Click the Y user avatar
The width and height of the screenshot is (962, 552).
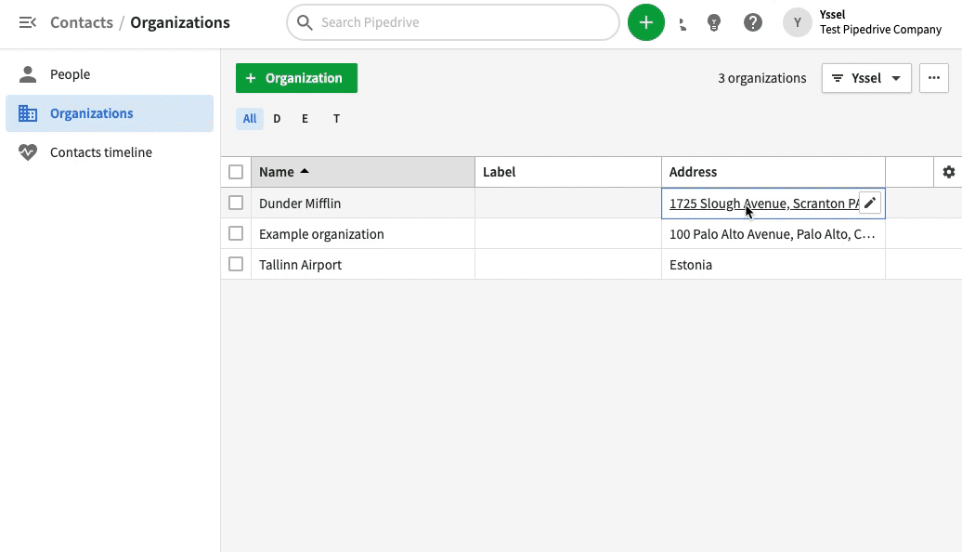pyautogui.click(x=797, y=22)
